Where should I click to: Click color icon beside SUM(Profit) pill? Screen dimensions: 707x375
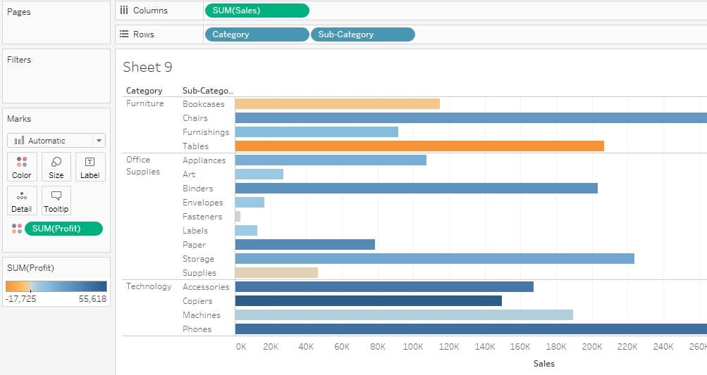(x=17, y=229)
